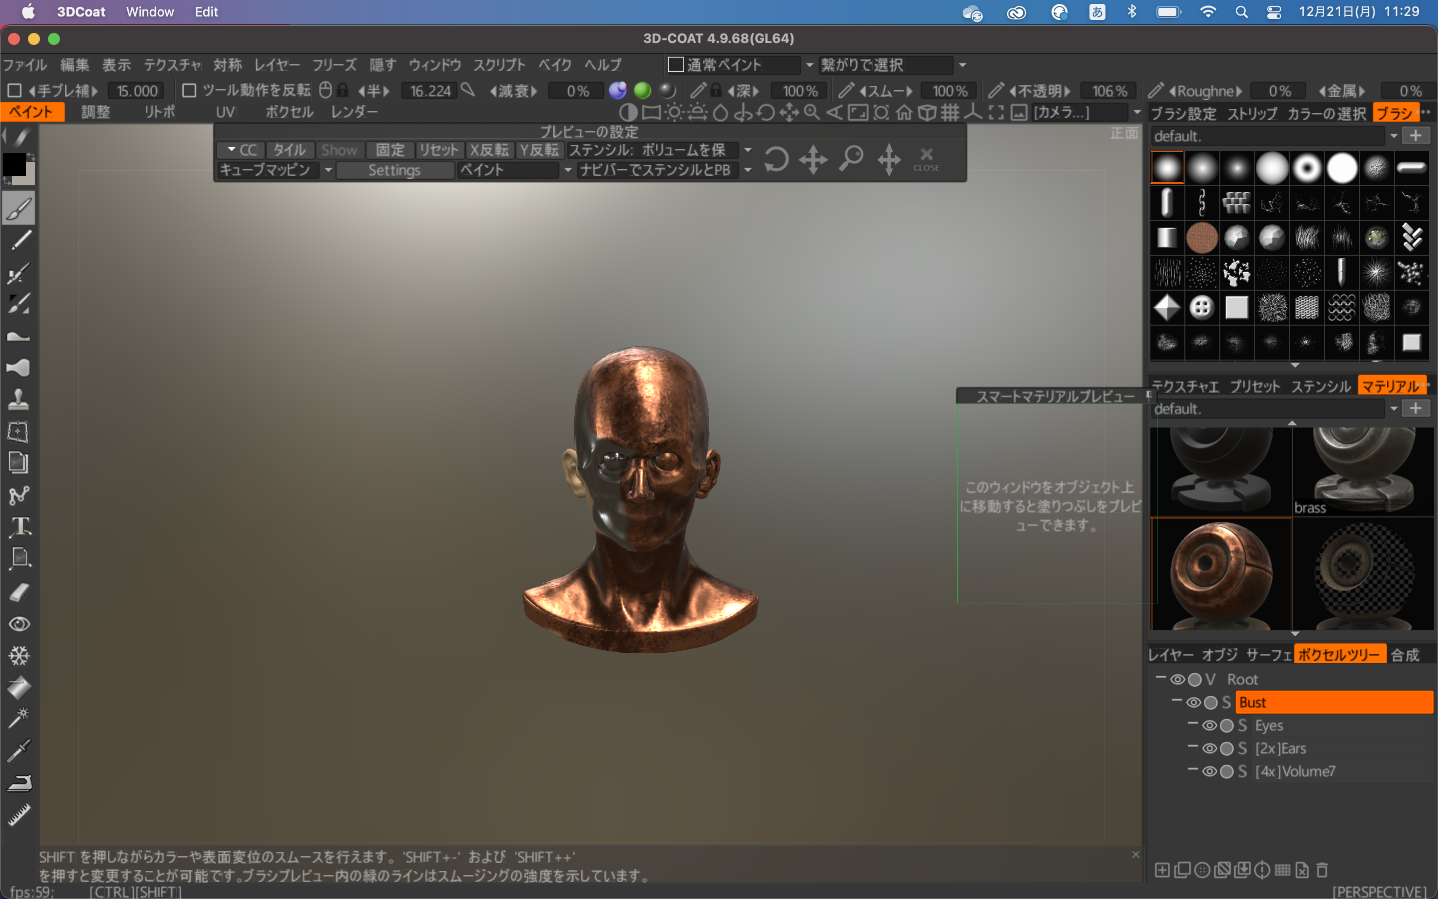The width and height of the screenshot is (1438, 899).
Task: Click CLOSE button on the stencil preview panel
Action: point(927,158)
